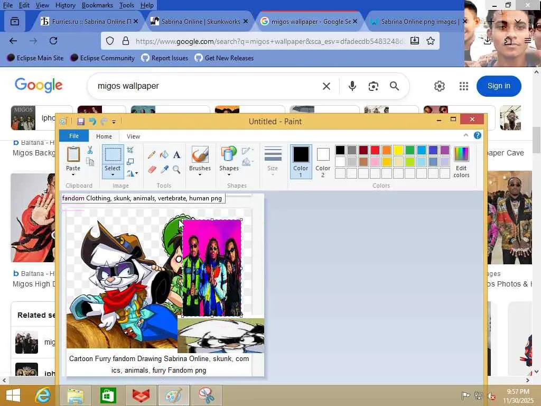Click the Shapes gallery icon
541x406 pixels.
(x=229, y=154)
